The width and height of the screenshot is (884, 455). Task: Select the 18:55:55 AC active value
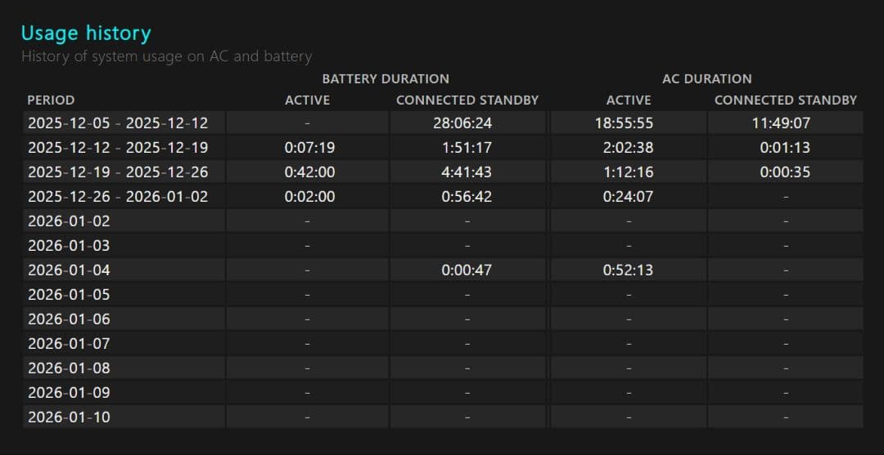pyautogui.click(x=629, y=123)
